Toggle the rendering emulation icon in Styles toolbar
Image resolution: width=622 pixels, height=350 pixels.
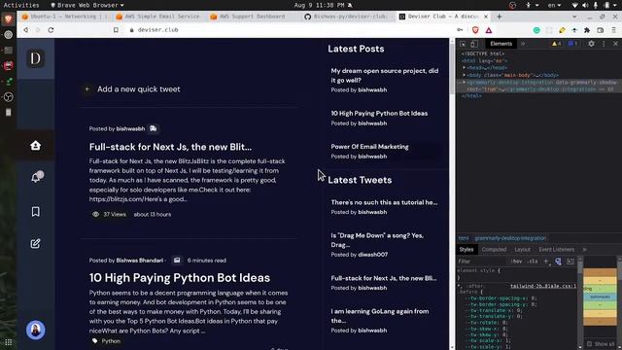click(558, 262)
